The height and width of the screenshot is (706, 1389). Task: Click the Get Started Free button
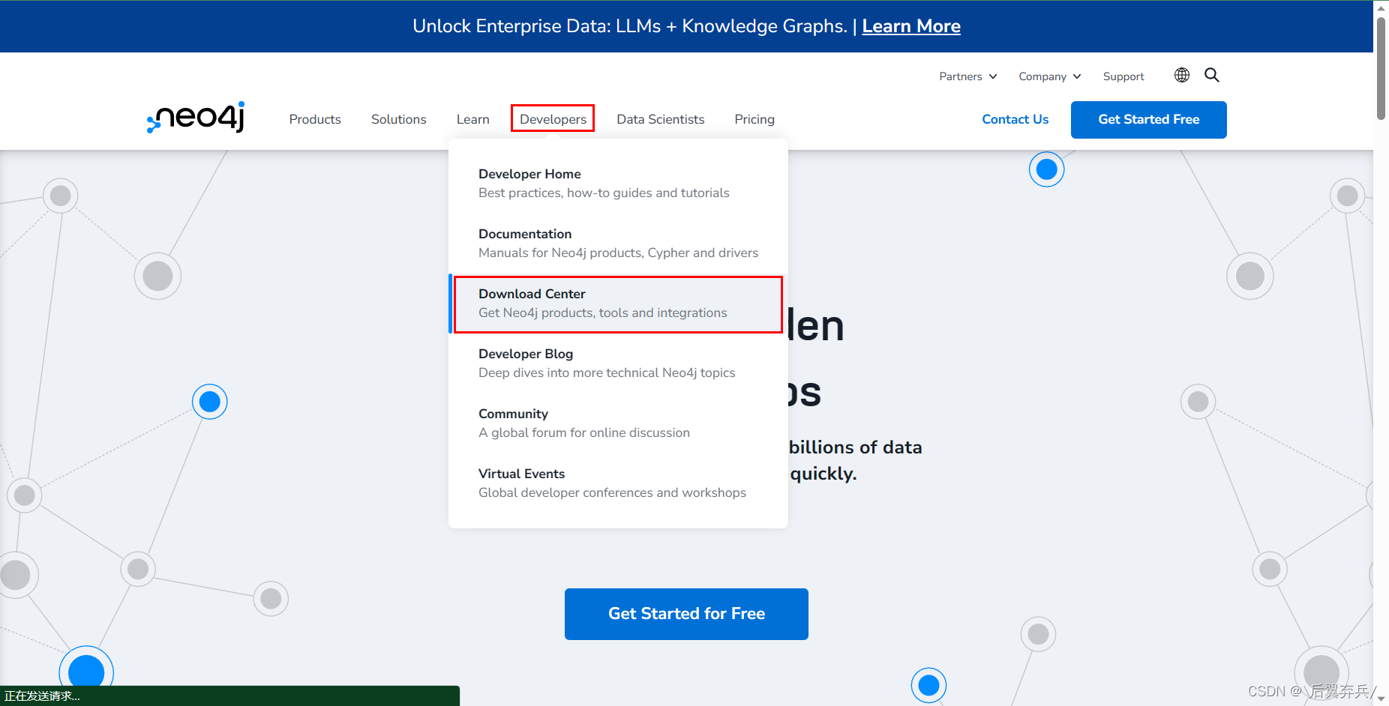click(1149, 120)
